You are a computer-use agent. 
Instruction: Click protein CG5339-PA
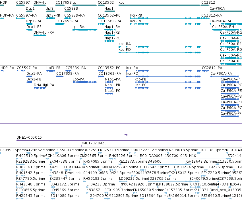(x=76, y=68)
